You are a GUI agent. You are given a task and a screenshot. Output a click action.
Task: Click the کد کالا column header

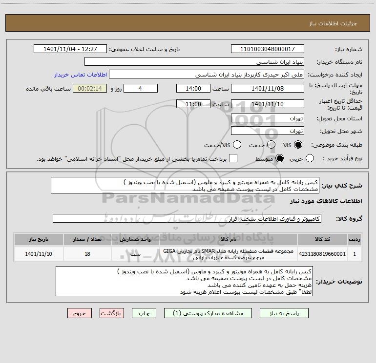(322, 239)
